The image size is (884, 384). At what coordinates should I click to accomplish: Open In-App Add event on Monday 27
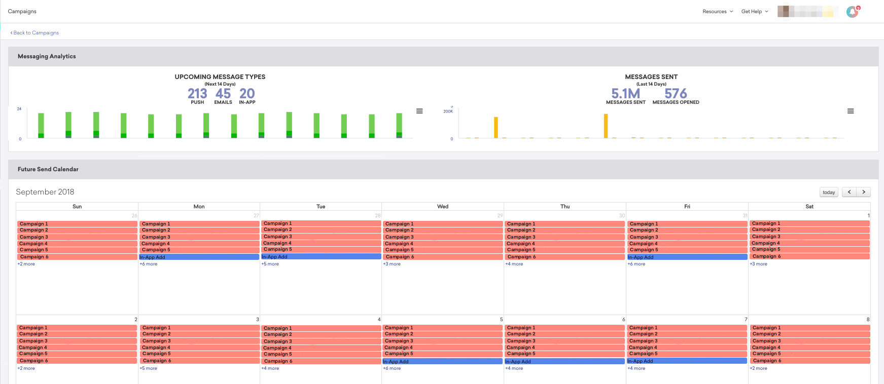pos(199,257)
